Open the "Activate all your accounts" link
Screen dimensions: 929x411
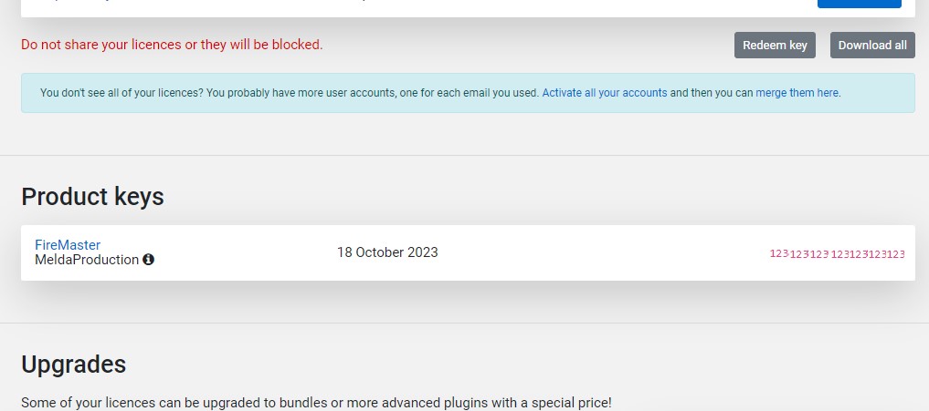605,93
